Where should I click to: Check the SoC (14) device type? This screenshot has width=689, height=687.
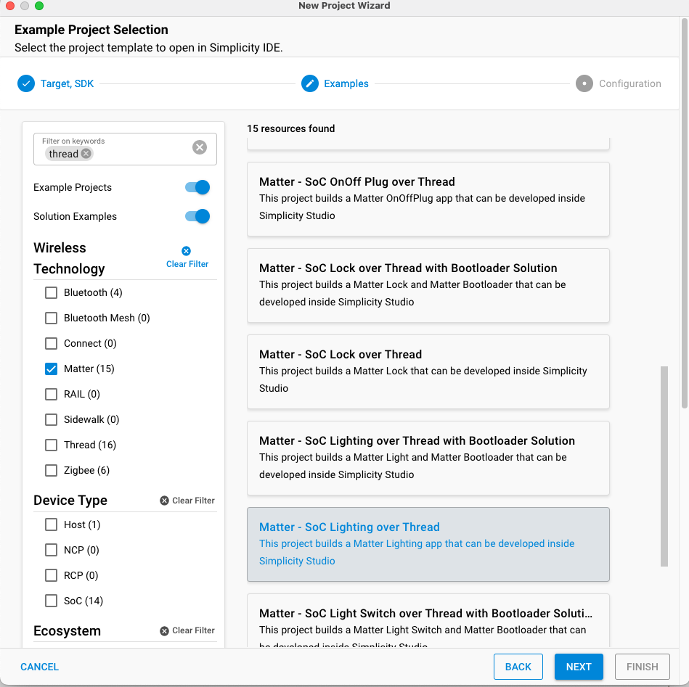pos(52,601)
